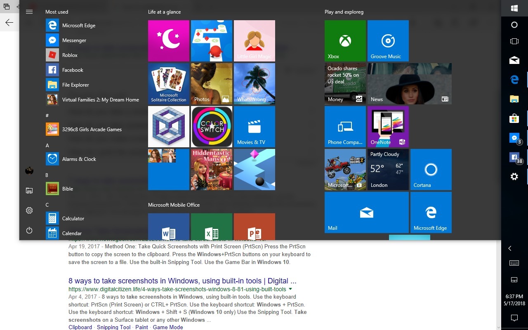Click the 'Life at a glance' group header

[x=165, y=12]
